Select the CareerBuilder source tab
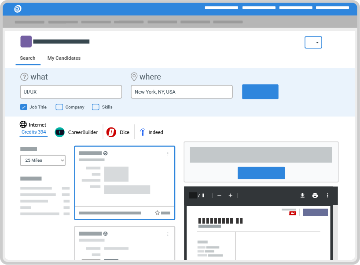Viewport: 360px width, 265px height. [x=76, y=132]
